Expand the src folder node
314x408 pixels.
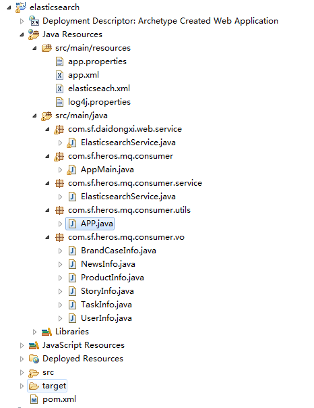click(22, 373)
